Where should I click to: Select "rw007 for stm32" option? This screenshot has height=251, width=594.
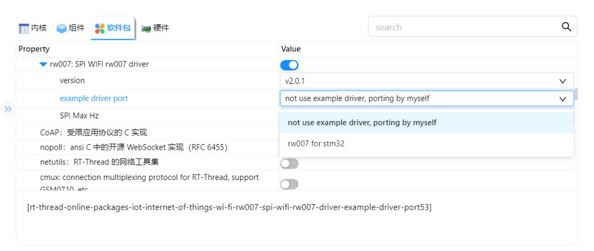316,144
